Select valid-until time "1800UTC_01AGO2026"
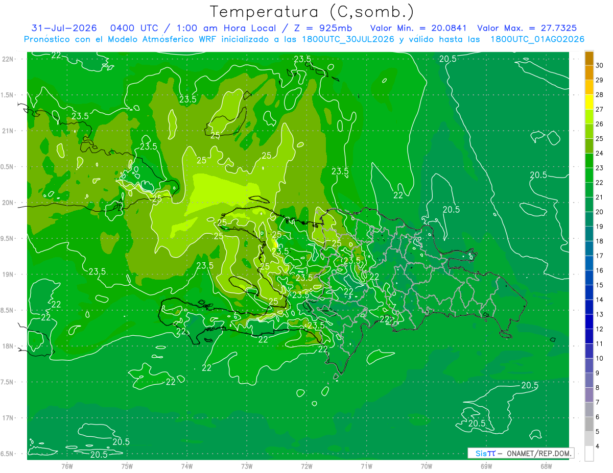This screenshot has height=473, width=613. [x=537, y=39]
